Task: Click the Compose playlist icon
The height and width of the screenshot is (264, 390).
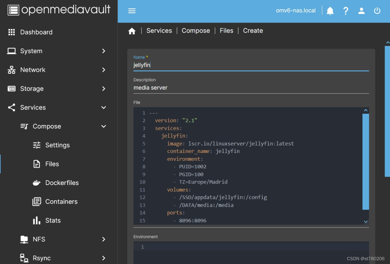Action: 24,126
